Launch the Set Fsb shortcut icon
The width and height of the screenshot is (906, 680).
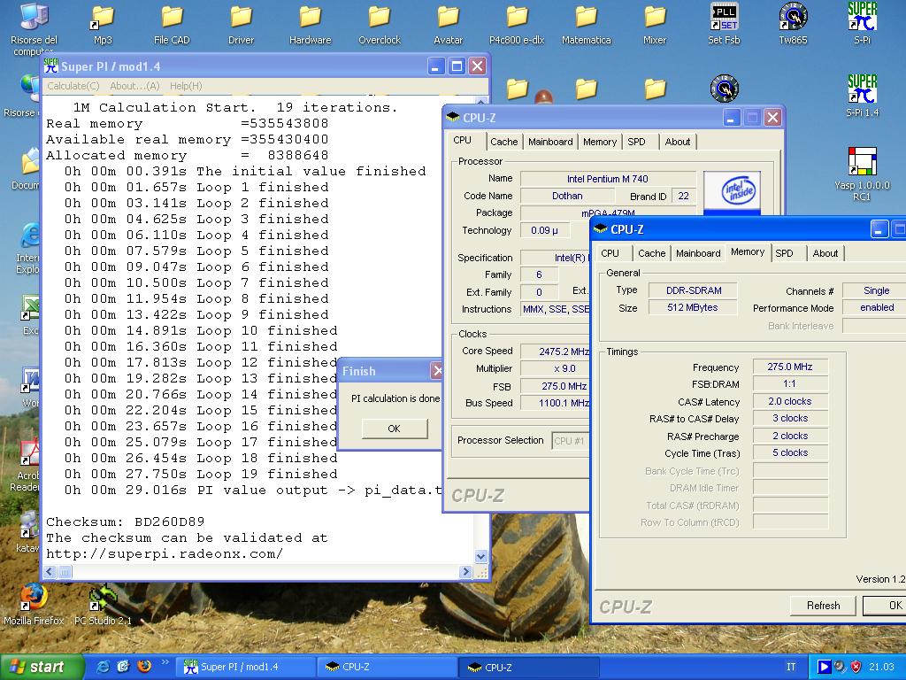pyautogui.click(x=724, y=24)
